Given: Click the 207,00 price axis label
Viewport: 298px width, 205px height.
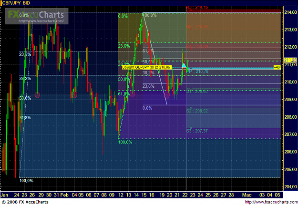Looking at the screenshot, I should coord(290,134).
